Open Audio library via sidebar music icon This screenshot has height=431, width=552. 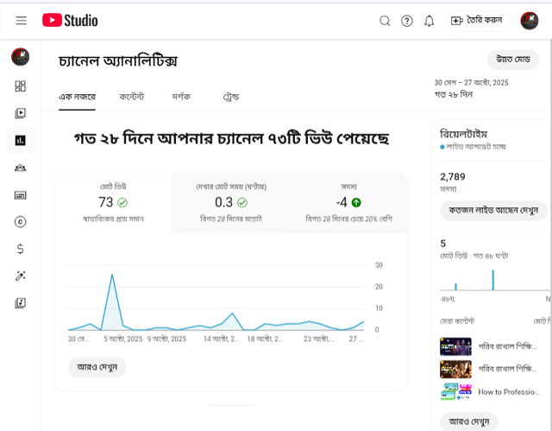click(x=20, y=303)
